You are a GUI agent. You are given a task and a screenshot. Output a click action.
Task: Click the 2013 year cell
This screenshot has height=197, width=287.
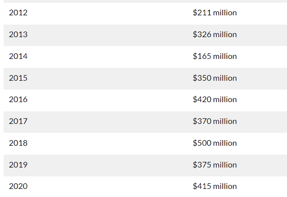18,35
